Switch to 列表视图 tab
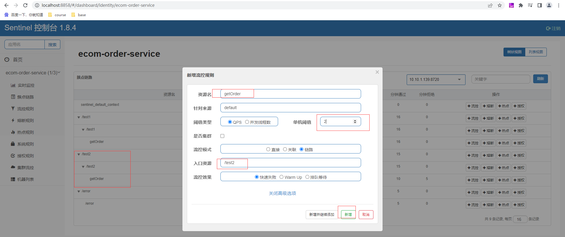The image size is (565, 237). coord(536,52)
